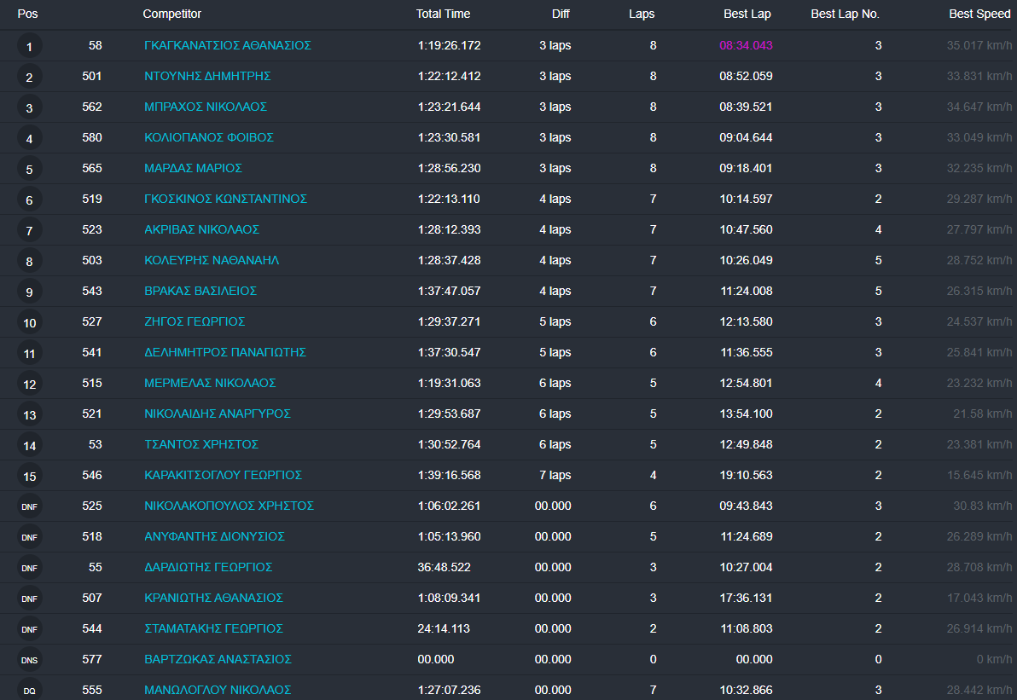Click the DQ status badge
The image size is (1017, 700).
point(29,691)
